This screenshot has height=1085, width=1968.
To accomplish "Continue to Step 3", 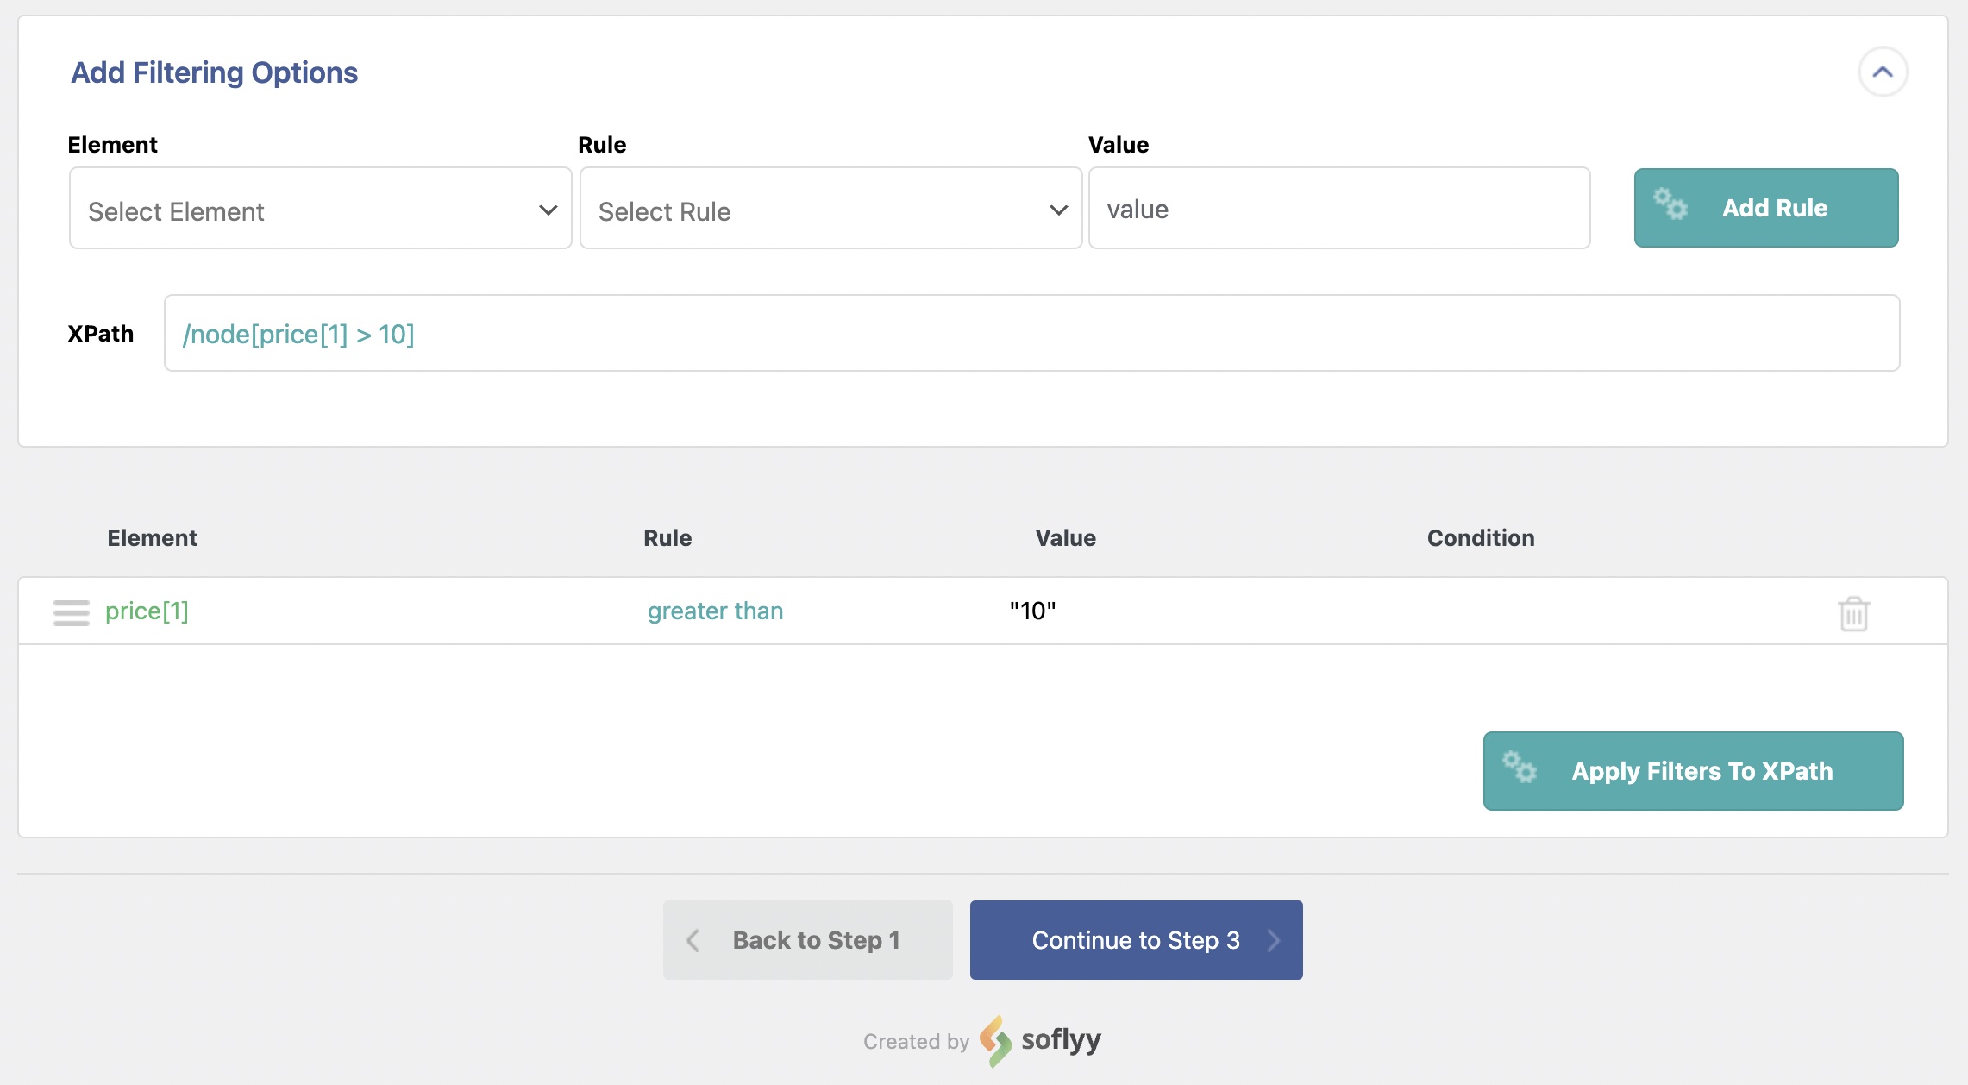I will [1136, 940].
